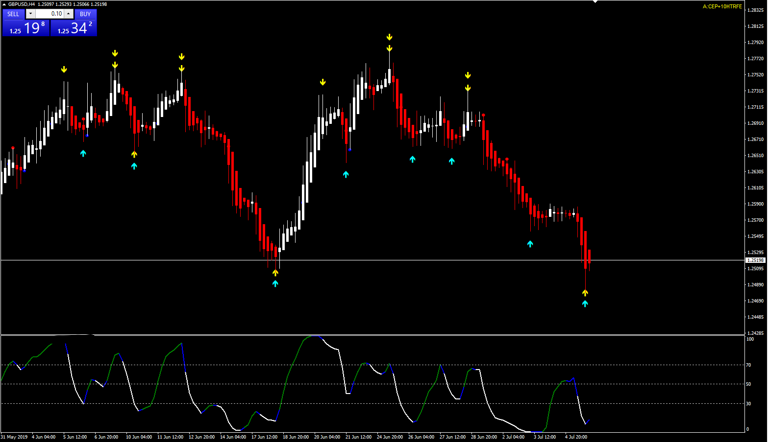
Task: Click the GBPUSD,H4 chart title text
Action: click(22, 4)
